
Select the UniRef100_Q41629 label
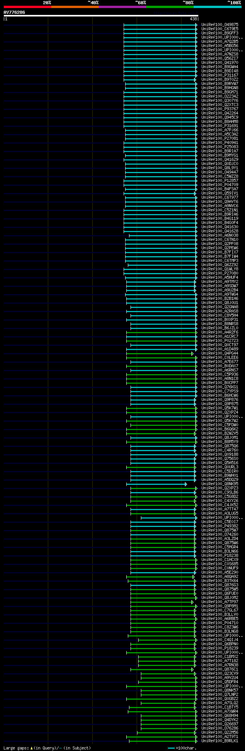click(220, 160)
